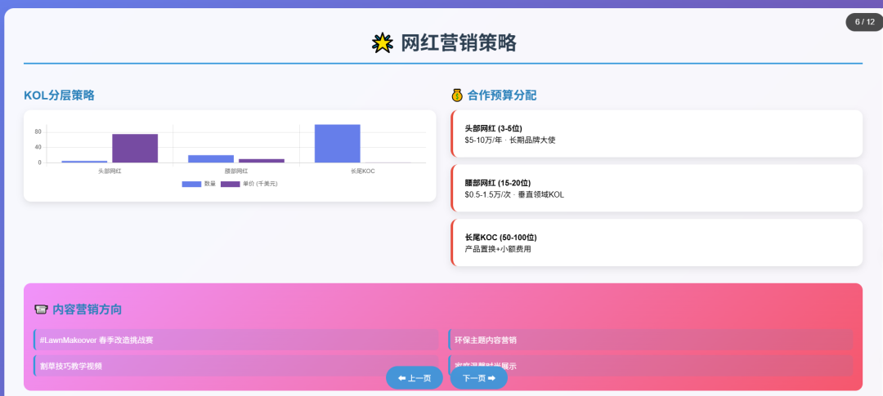Viewport: 883px width, 396px height.
Task: Toggle the 单价 (千美元) legend swatch
Action: click(230, 184)
